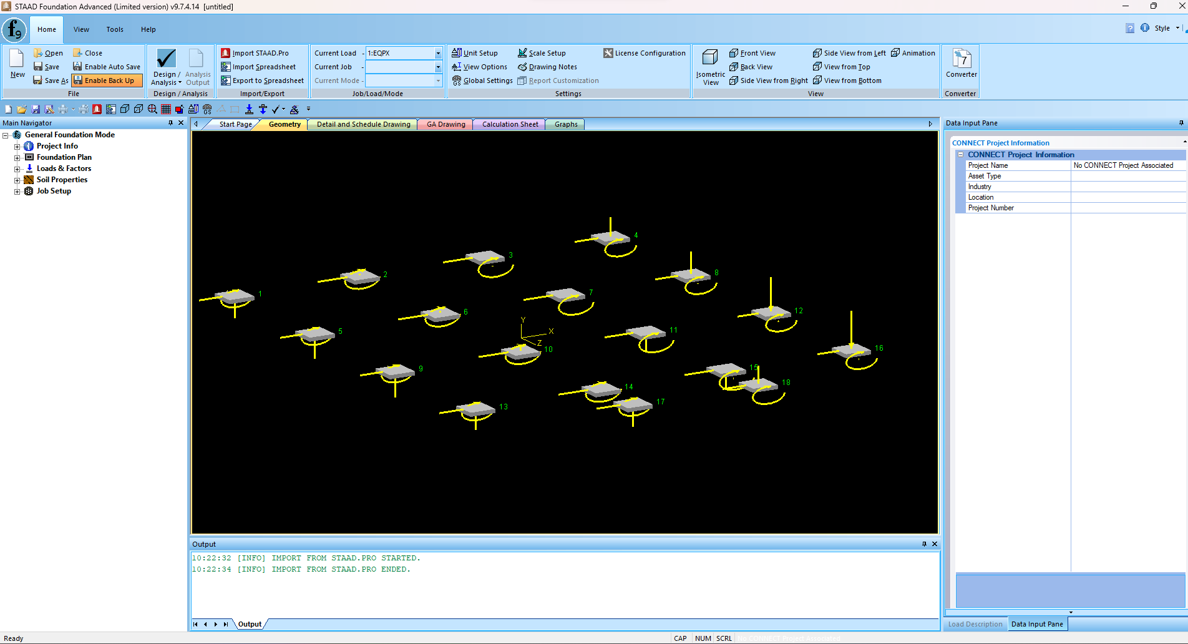The width and height of the screenshot is (1188, 644).
Task: Click the License Configuration button
Action: click(x=644, y=53)
